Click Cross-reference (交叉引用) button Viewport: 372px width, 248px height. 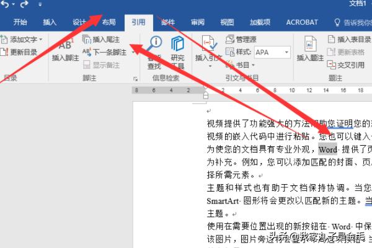[347, 64]
